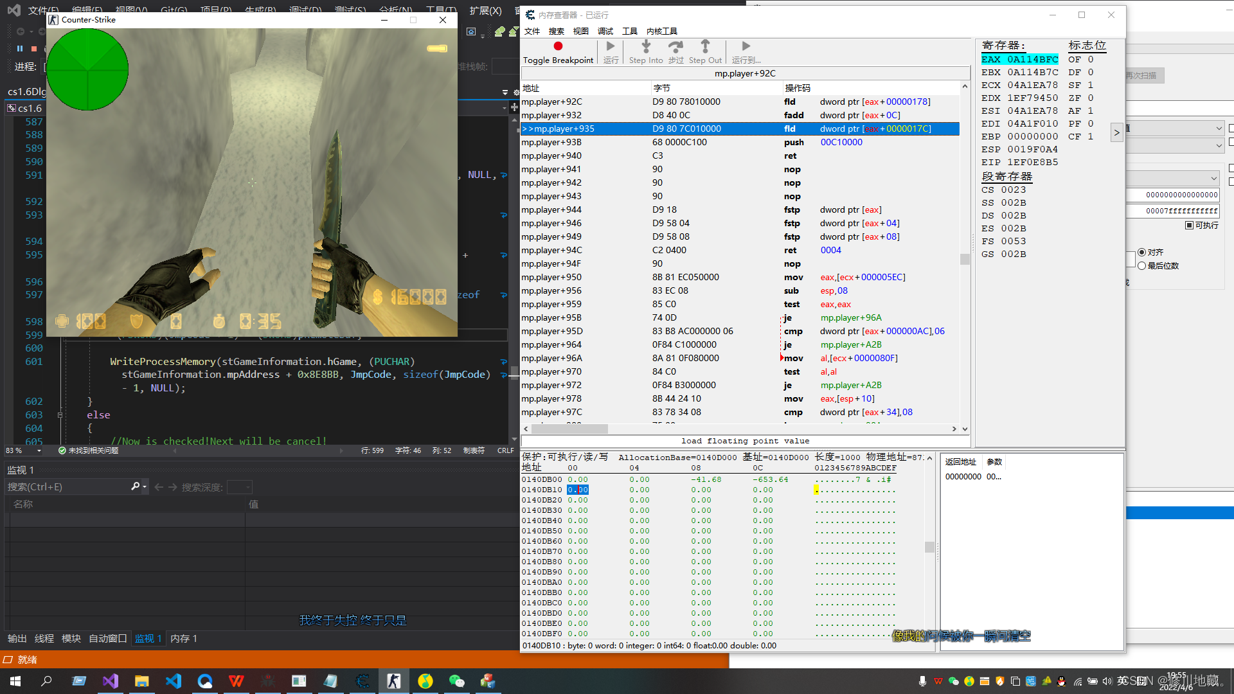The image size is (1234, 694).
Task: Click the 再次扫描 button in Cheat Engine
Action: coord(1145,76)
